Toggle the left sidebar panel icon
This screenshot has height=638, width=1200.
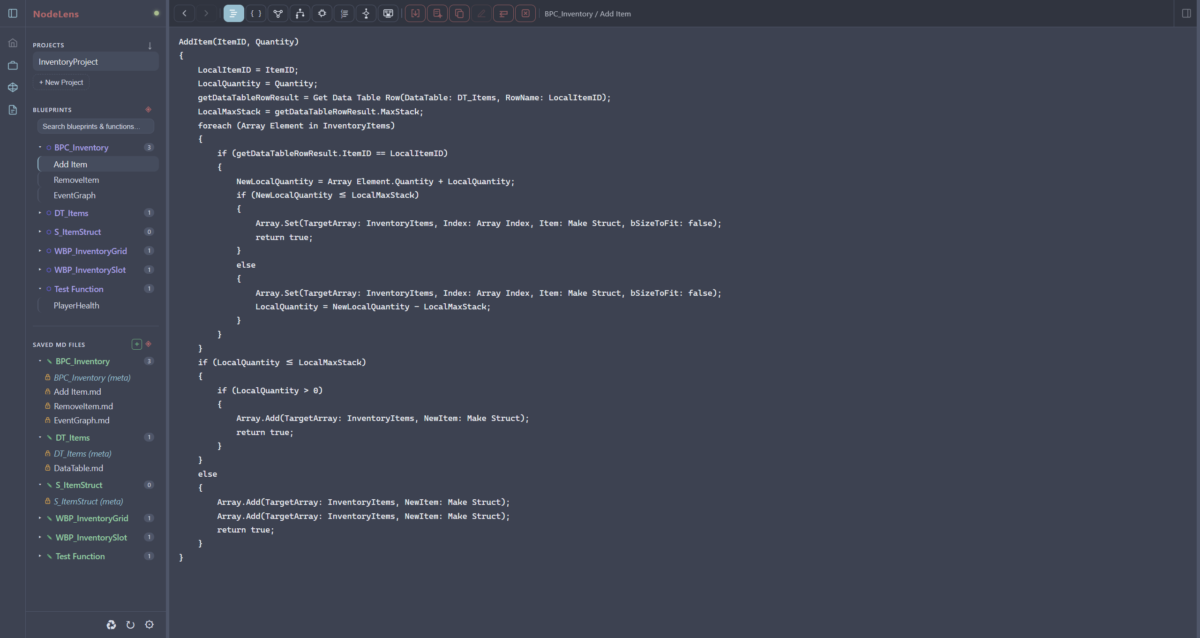tap(13, 14)
